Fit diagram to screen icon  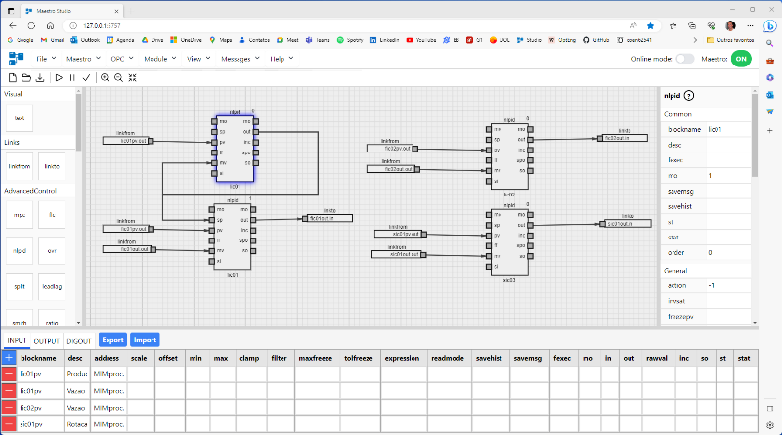click(132, 78)
